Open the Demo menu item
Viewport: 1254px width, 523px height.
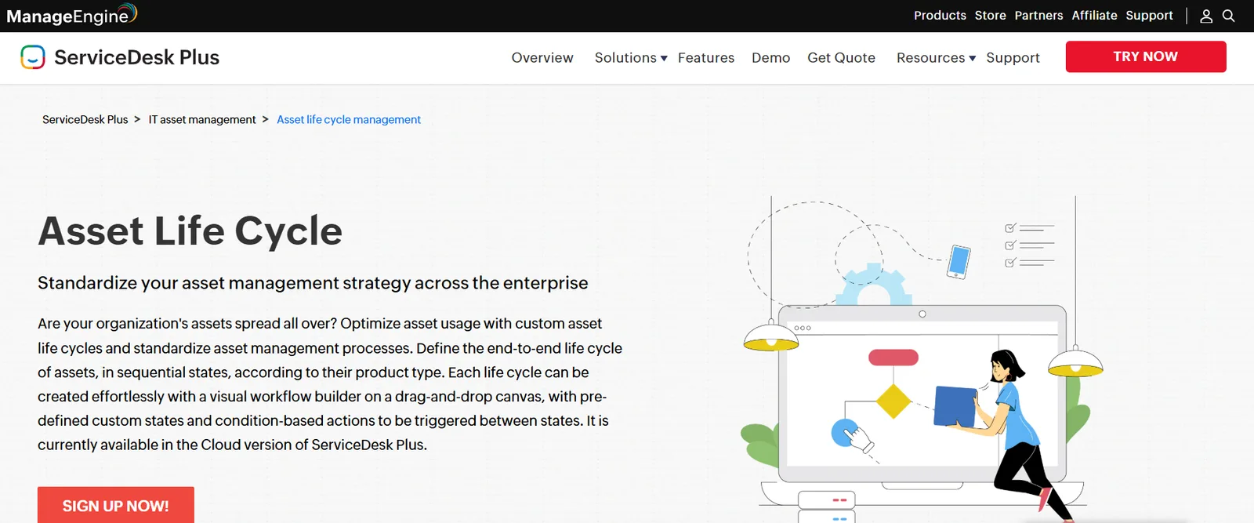(770, 57)
